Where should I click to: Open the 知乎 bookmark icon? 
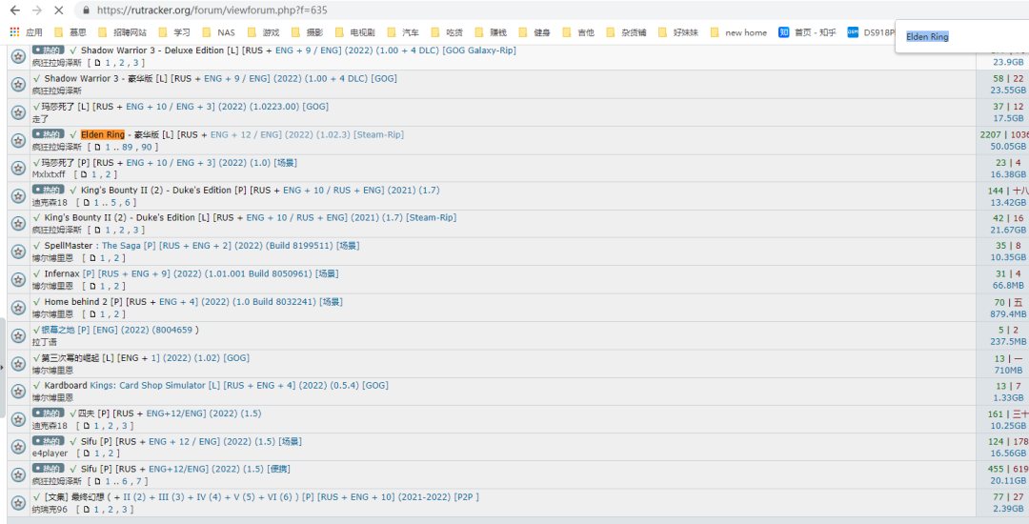(x=783, y=32)
